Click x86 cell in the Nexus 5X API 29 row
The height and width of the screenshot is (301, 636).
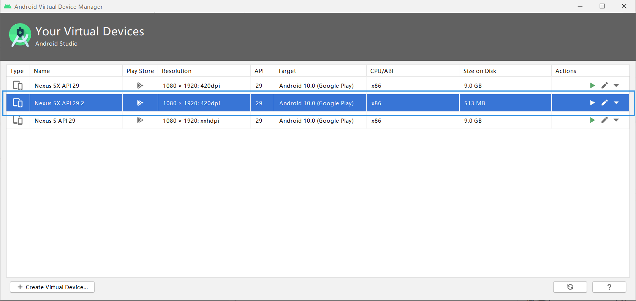[413, 86]
